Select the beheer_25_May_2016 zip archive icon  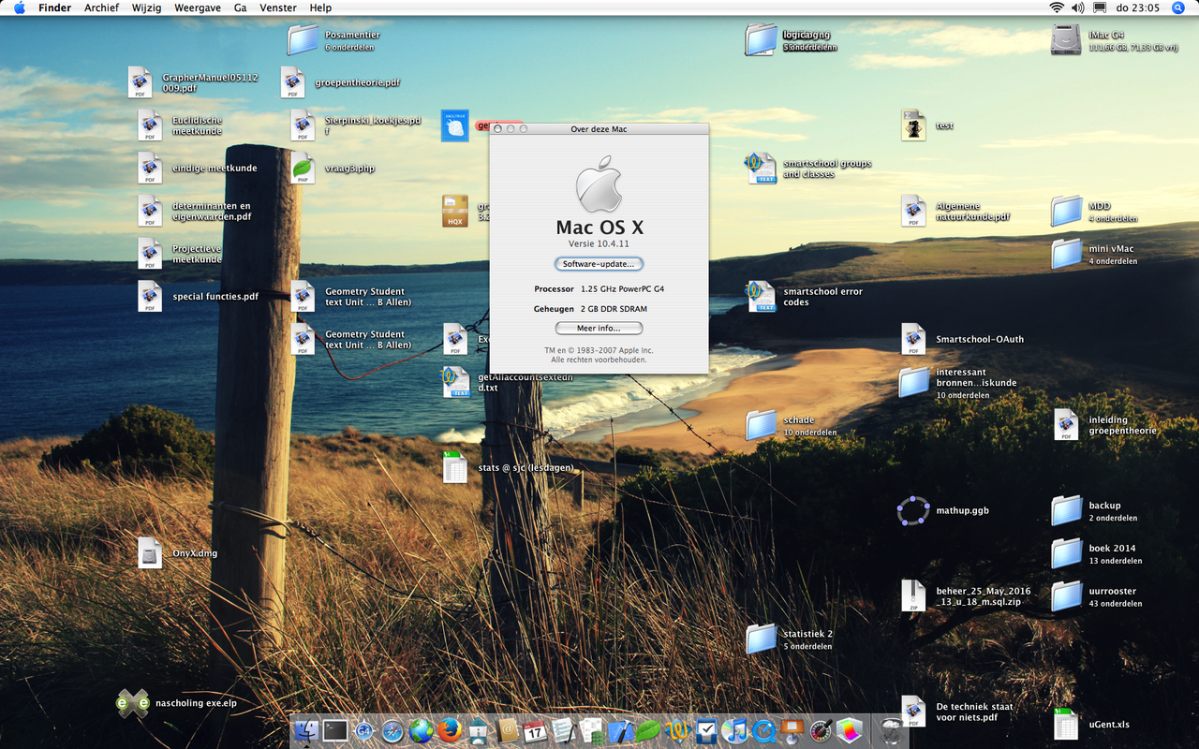coord(913,596)
